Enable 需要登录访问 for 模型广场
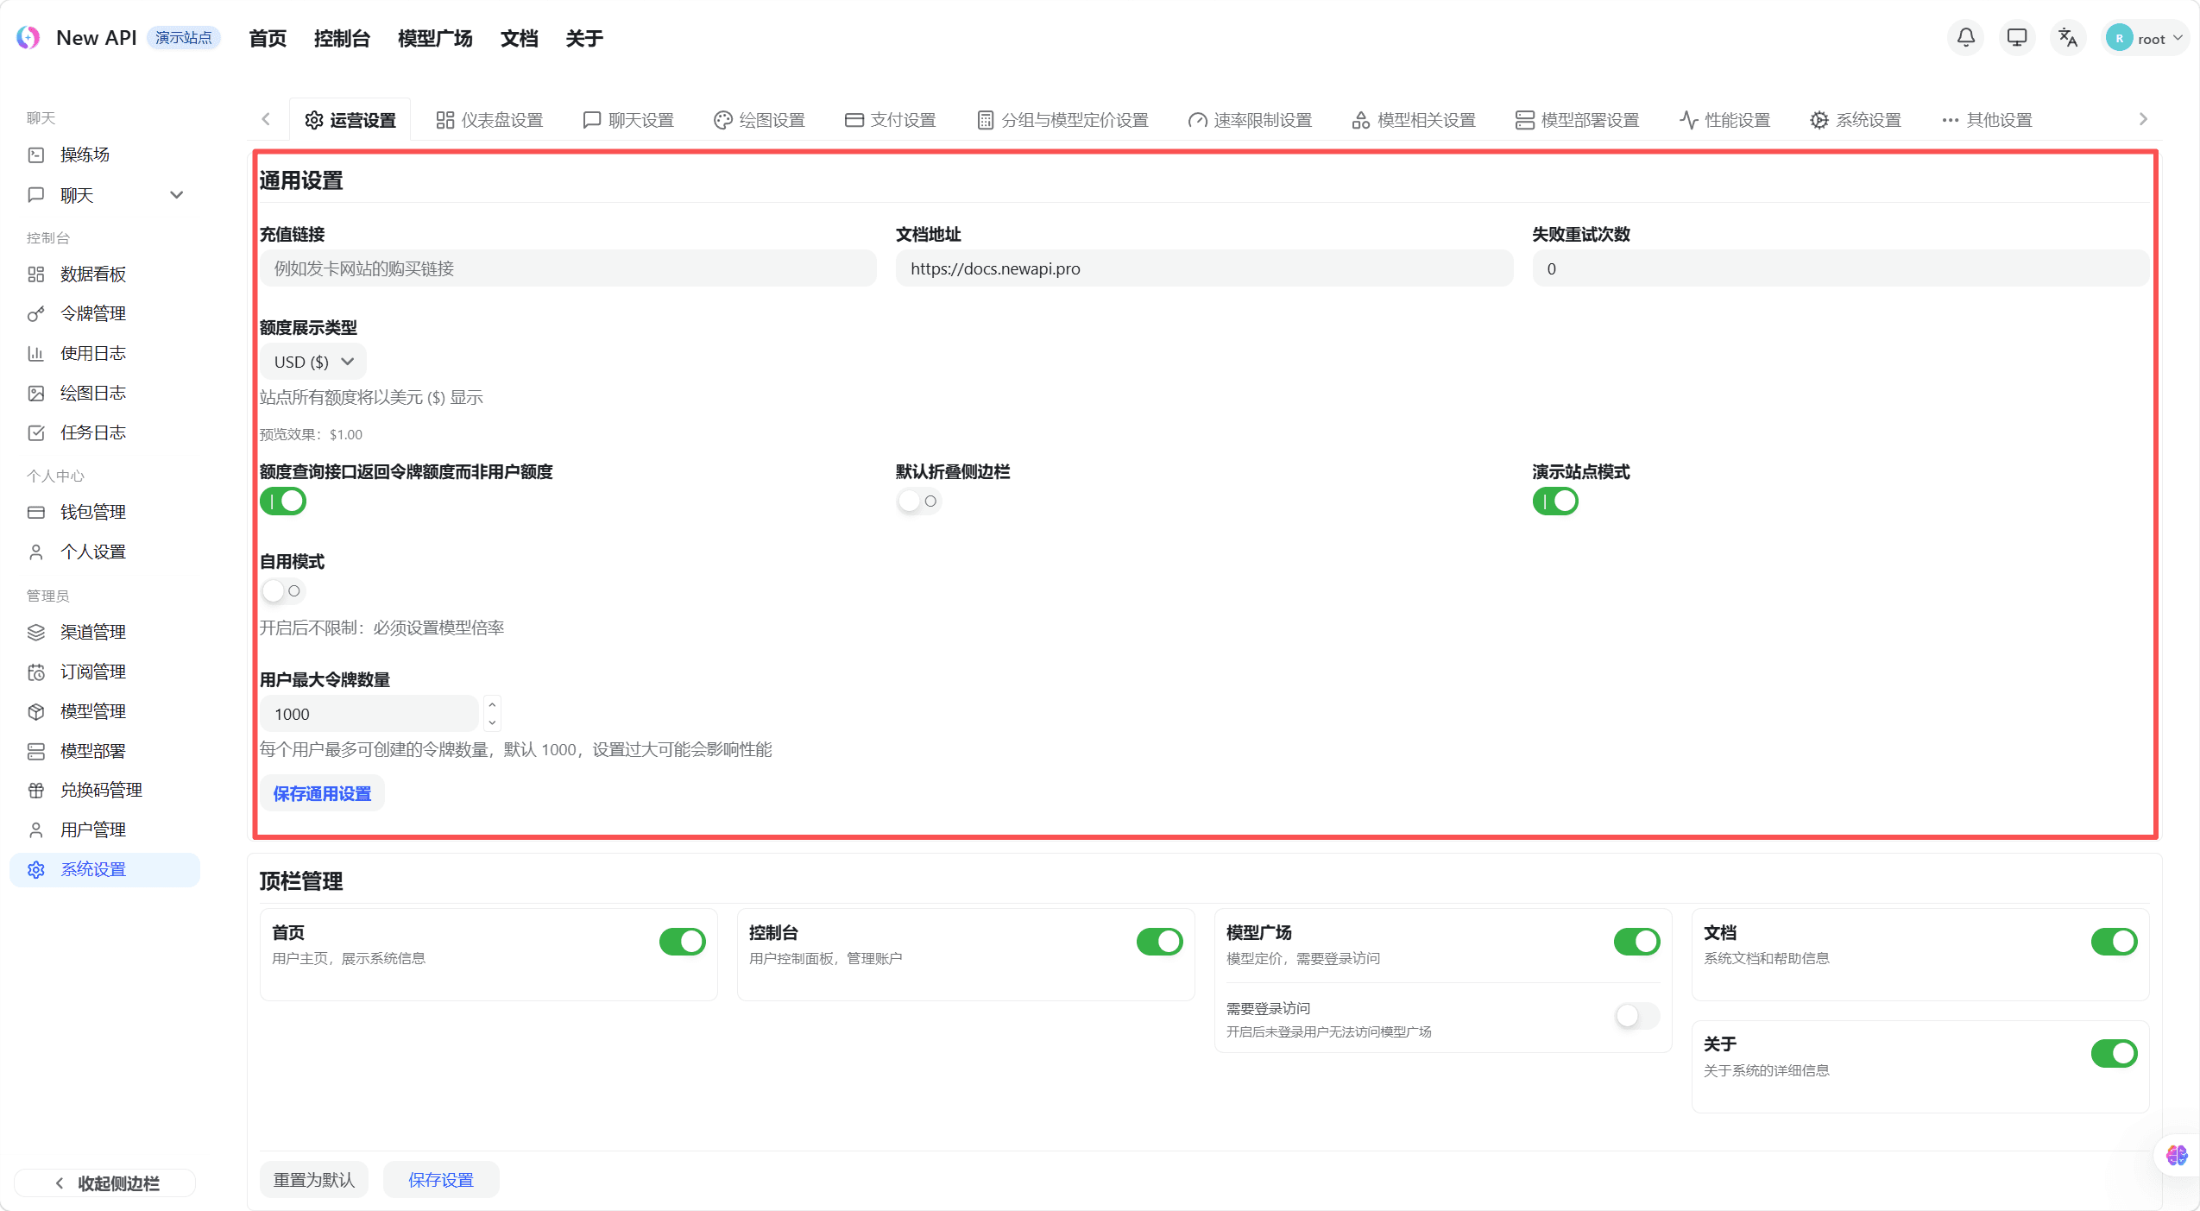 [x=1636, y=1016]
